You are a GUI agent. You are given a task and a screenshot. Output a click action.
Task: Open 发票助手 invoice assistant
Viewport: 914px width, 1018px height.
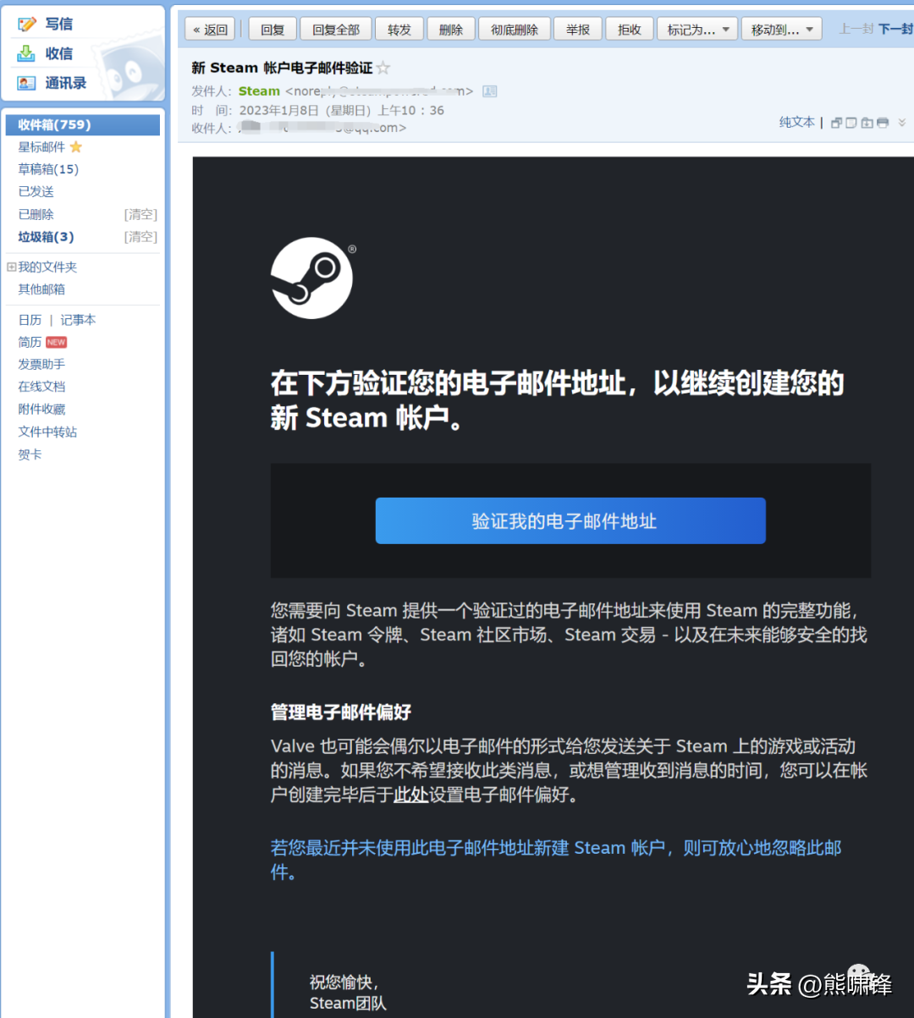coord(41,365)
